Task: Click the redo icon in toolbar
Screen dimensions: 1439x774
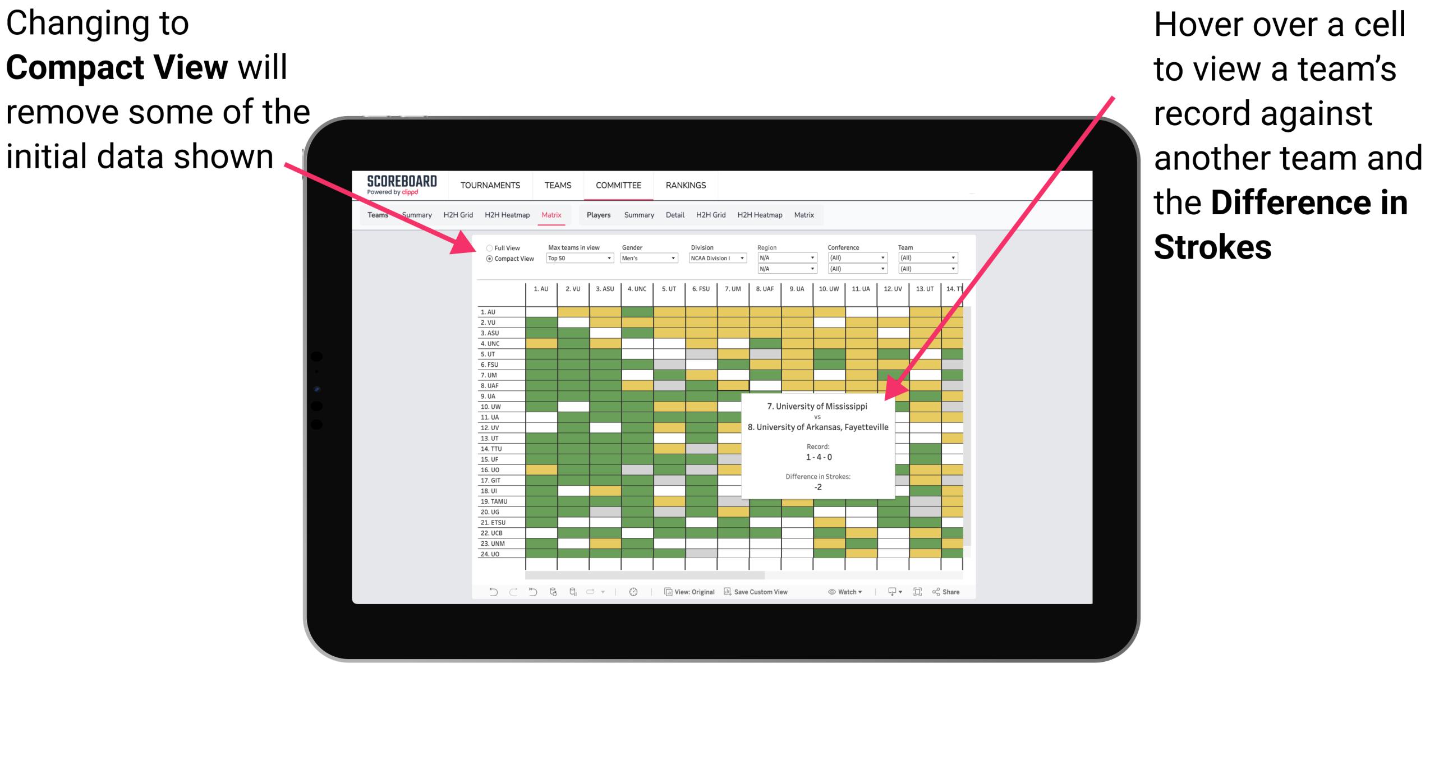Action: [x=504, y=596]
